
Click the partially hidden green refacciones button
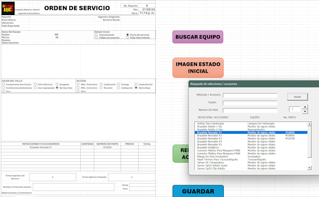coord(181,154)
